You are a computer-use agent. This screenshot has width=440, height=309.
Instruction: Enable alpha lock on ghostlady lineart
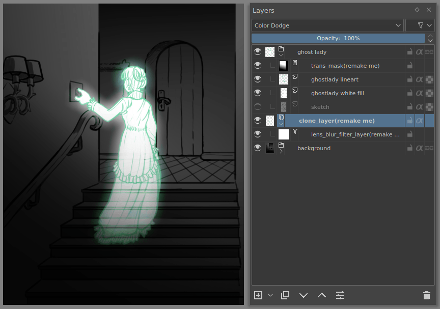click(x=419, y=79)
